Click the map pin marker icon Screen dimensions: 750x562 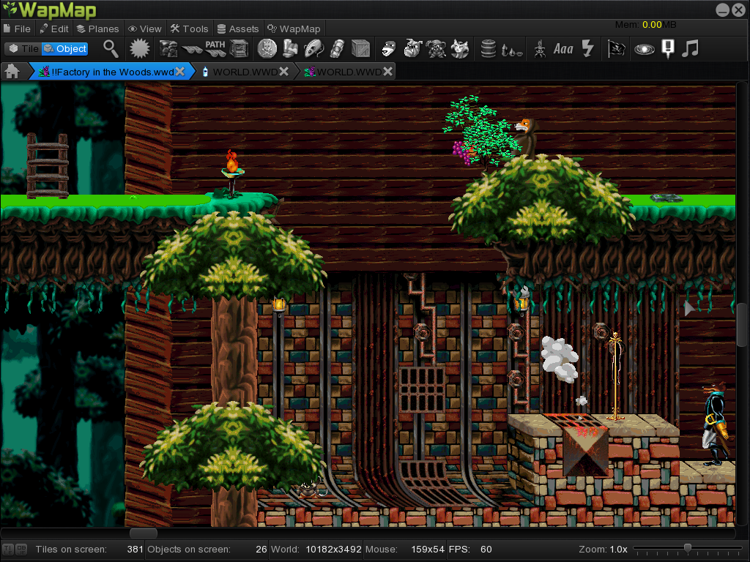coord(668,49)
